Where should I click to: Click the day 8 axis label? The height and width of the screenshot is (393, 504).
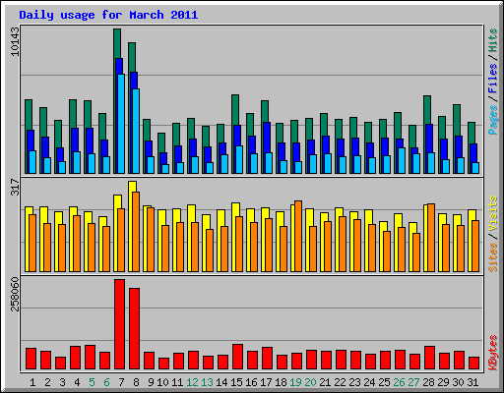[136, 382]
